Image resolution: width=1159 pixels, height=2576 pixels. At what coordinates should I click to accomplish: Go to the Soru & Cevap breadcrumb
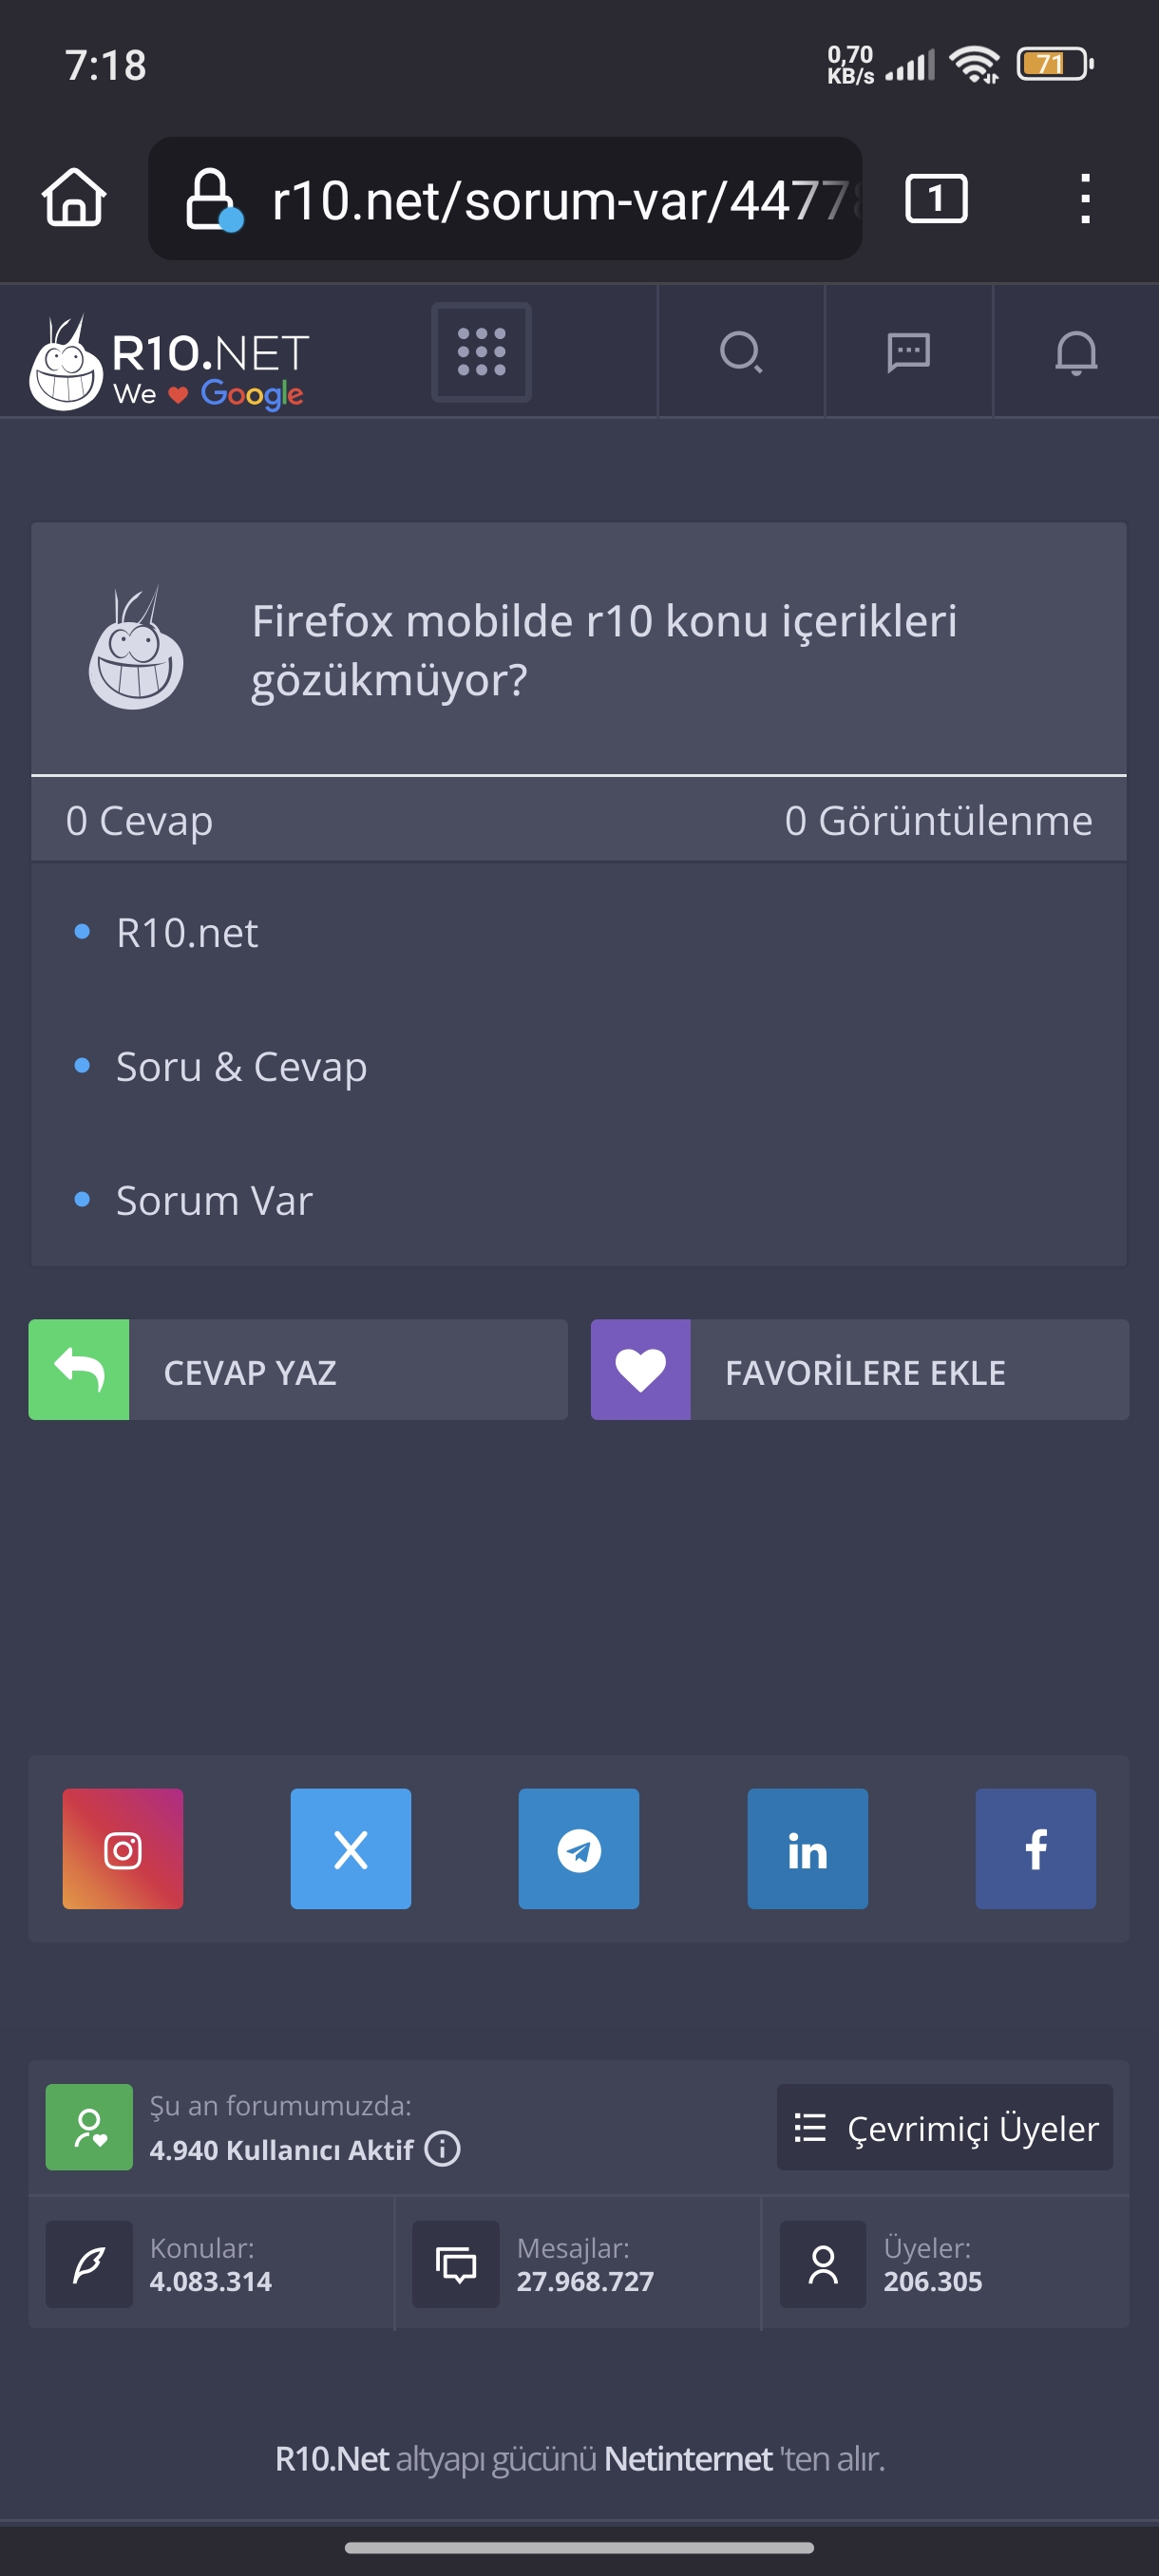pos(241,1066)
